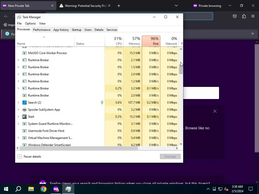Click the taskbar clock showing 3:38 AM

click(237, 189)
